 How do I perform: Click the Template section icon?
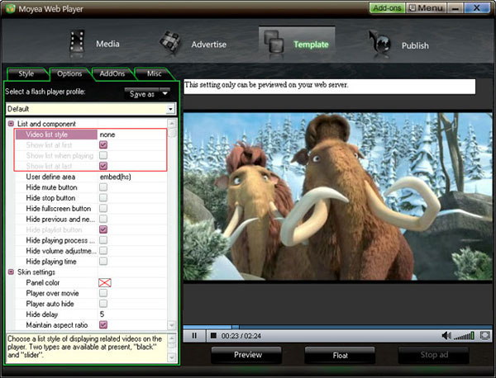[274, 41]
